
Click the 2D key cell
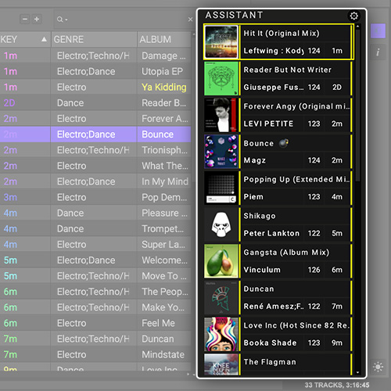tap(25, 103)
